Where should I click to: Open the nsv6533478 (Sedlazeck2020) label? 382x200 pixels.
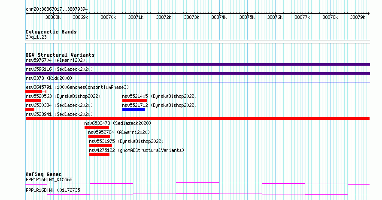point(118,123)
